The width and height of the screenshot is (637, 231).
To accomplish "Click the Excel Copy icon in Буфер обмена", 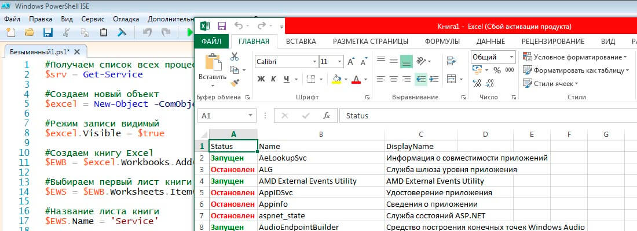I will pos(235,70).
